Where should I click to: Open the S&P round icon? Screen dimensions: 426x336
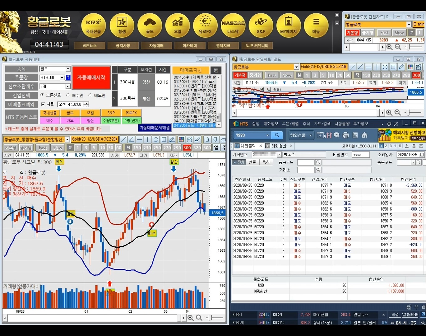click(x=261, y=26)
